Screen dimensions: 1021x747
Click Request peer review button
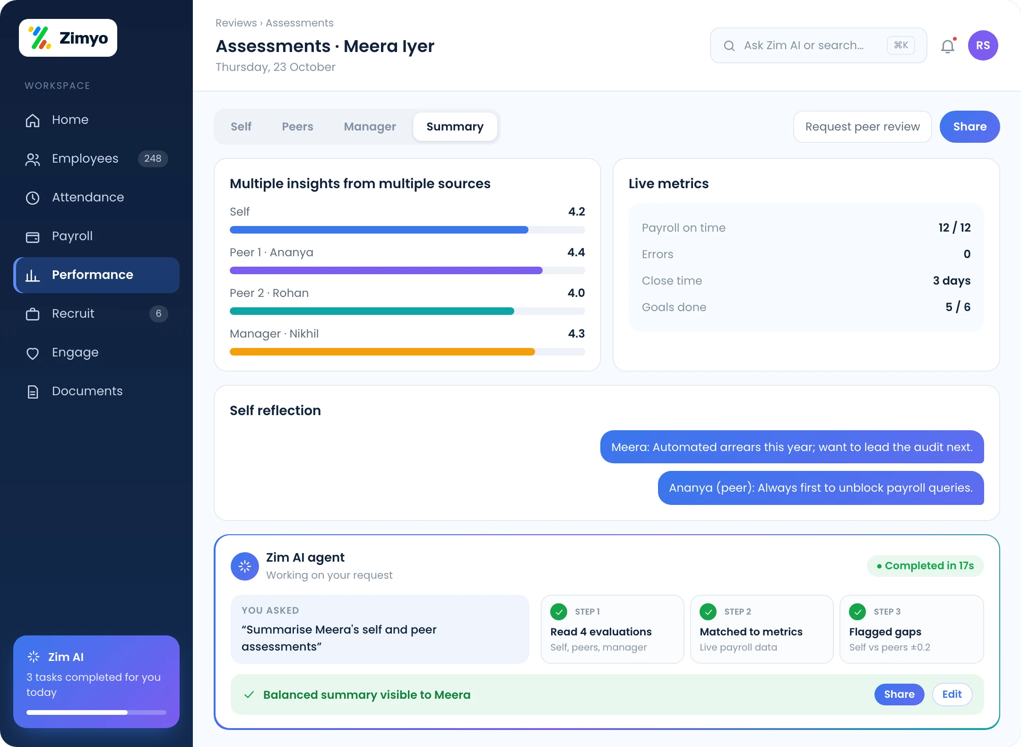coord(863,127)
